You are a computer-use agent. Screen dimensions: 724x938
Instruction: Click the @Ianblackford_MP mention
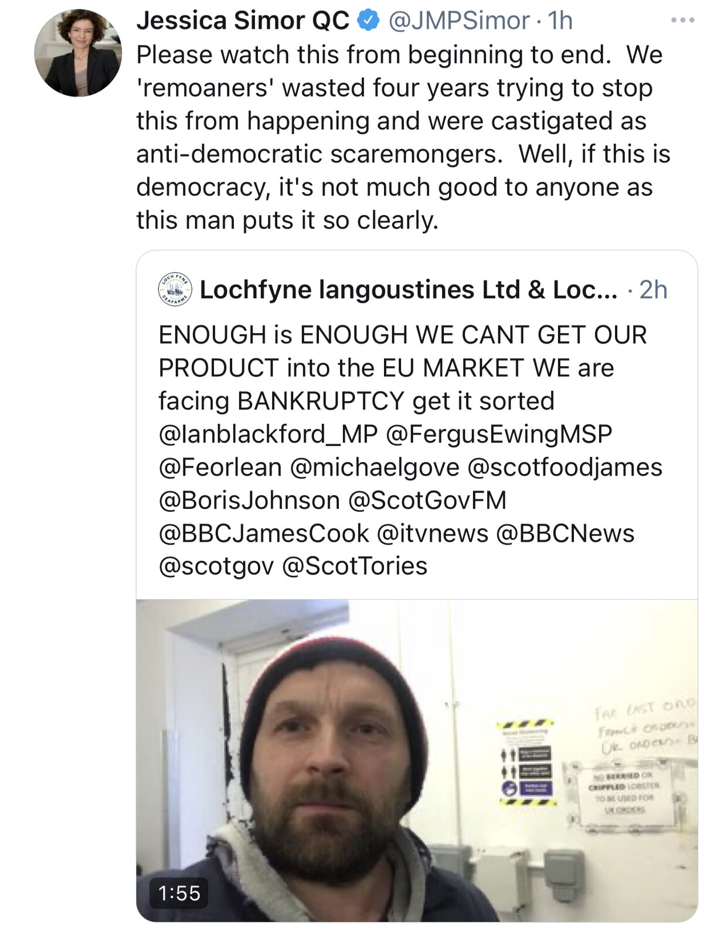tap(268, 434)
